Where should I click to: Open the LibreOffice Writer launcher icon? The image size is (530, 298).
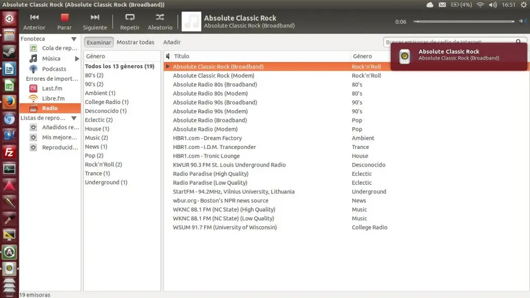pos(9,69)
